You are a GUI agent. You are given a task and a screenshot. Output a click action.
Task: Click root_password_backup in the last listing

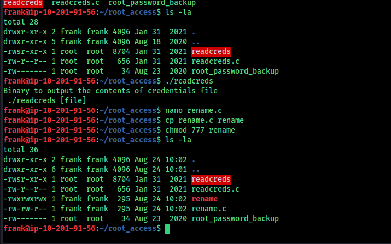235,218
